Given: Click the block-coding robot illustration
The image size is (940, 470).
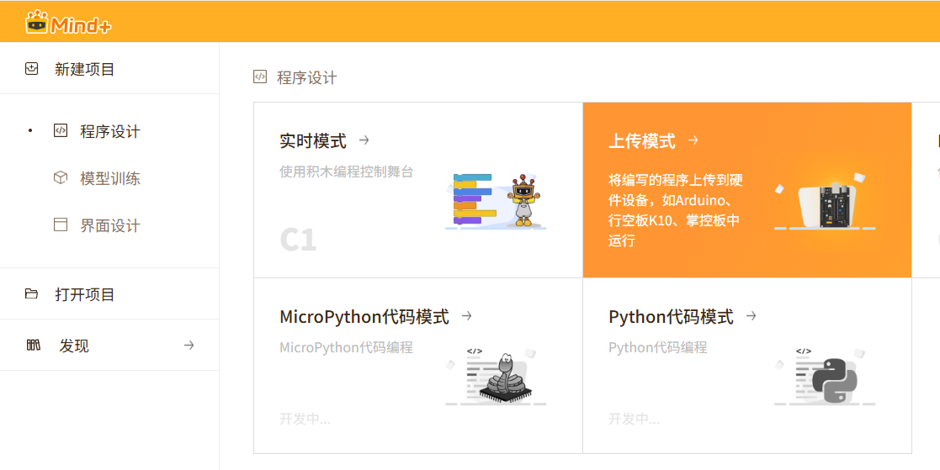Looking at the screenshot, I should [x=497, y=202].
